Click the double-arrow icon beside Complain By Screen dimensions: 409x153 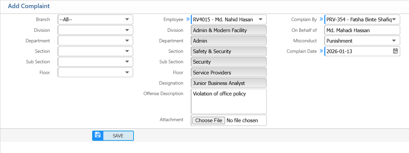pos(321,20)
